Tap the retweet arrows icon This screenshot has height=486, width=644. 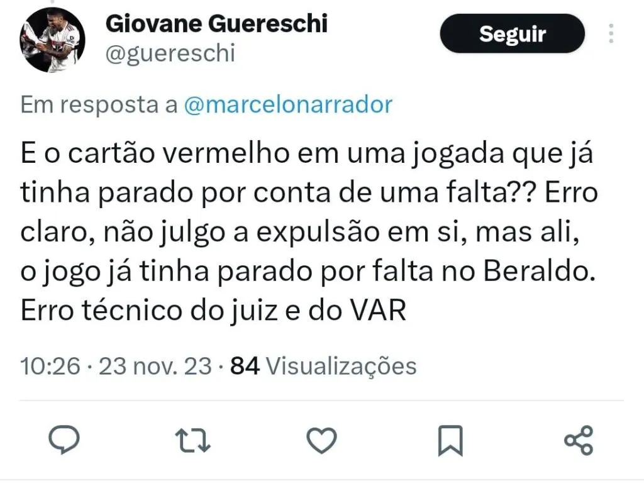coord(192,441)
